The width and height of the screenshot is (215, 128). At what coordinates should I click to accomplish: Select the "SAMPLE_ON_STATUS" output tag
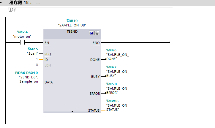[x=118, y=107]
